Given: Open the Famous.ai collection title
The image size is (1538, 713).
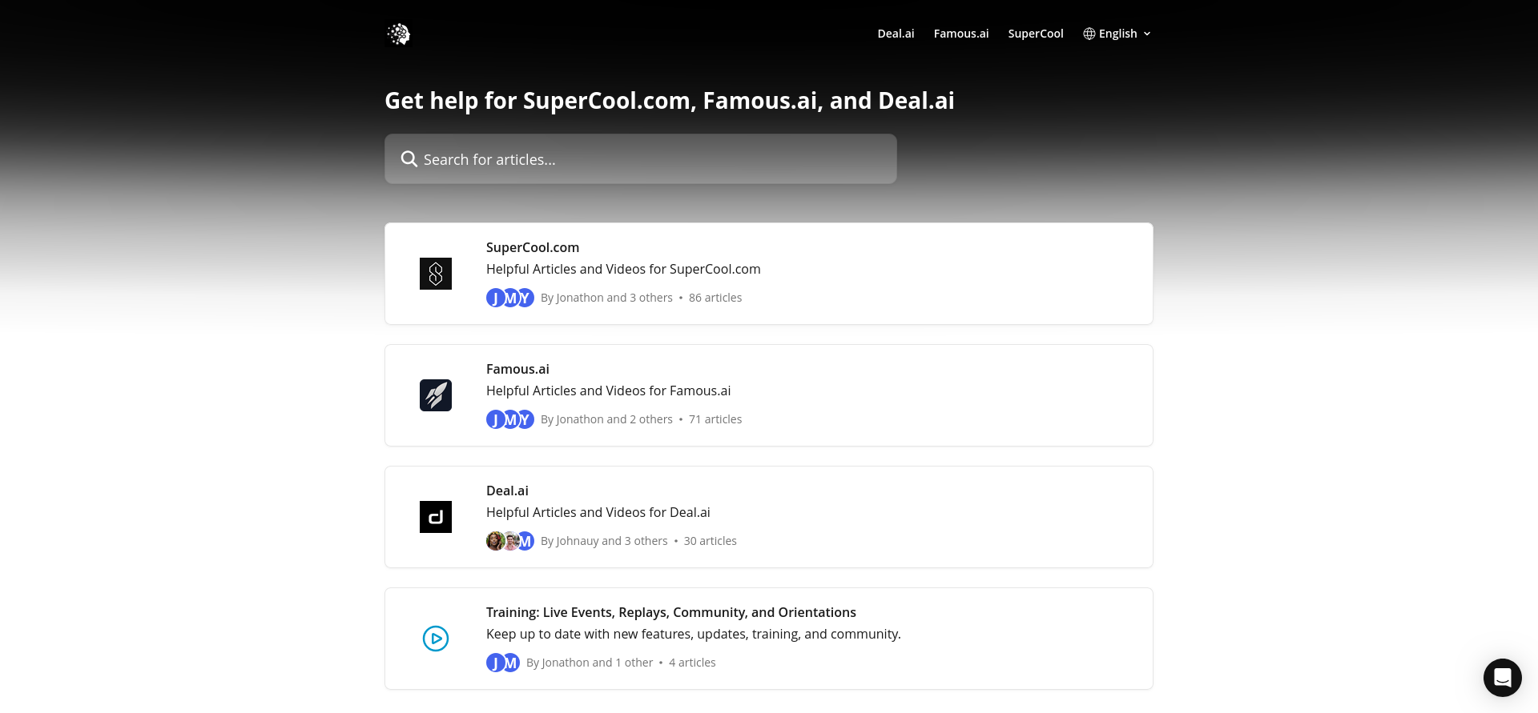Looking at the screenshot, I should coord(517,369).
